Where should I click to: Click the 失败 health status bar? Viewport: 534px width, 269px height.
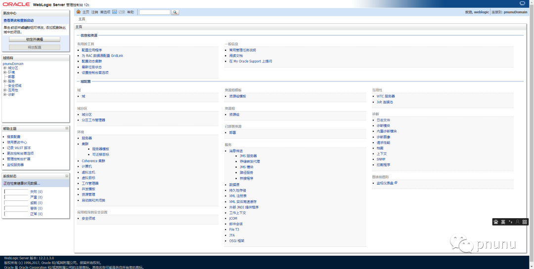click(16, 192)
